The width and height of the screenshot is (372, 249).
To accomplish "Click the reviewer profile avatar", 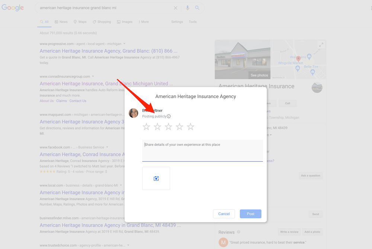I will coord(133,113).
